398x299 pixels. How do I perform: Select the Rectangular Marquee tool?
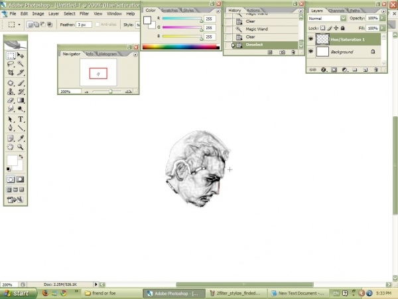click(x=11, y=55)
